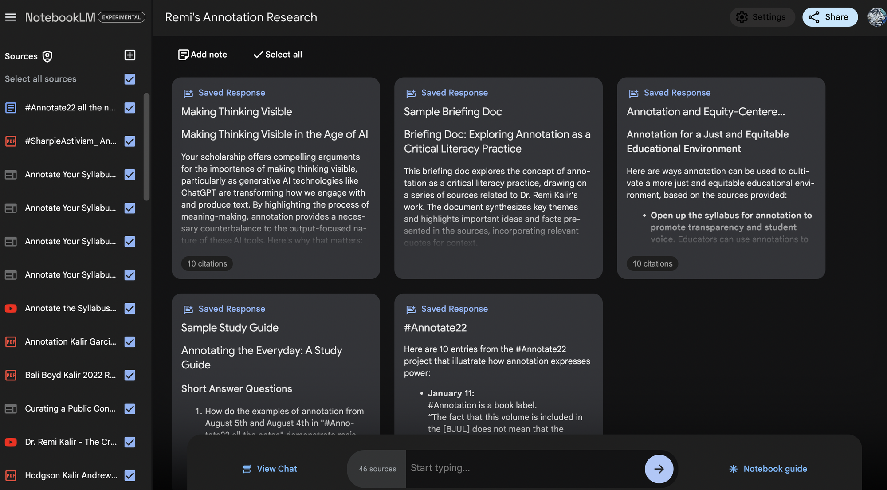The width and height of the screenshot is (887, 490).
Task: Click YouTube icon for Dr. Remi Kalir source
Action: [11, 442]
